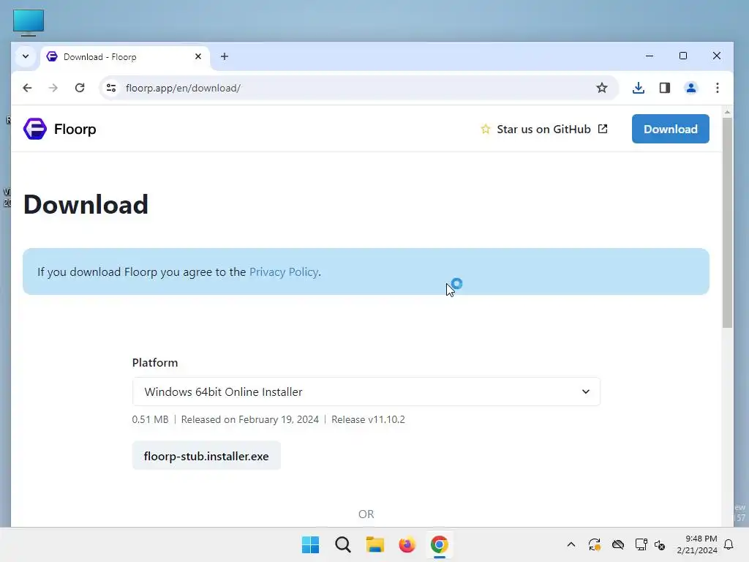Click the blue Download button
749x562 pixels.
pyautogui.click(x=670, y=129)
